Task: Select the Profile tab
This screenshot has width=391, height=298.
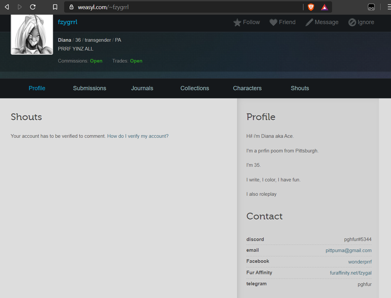Action: click(x=37, y=88)
